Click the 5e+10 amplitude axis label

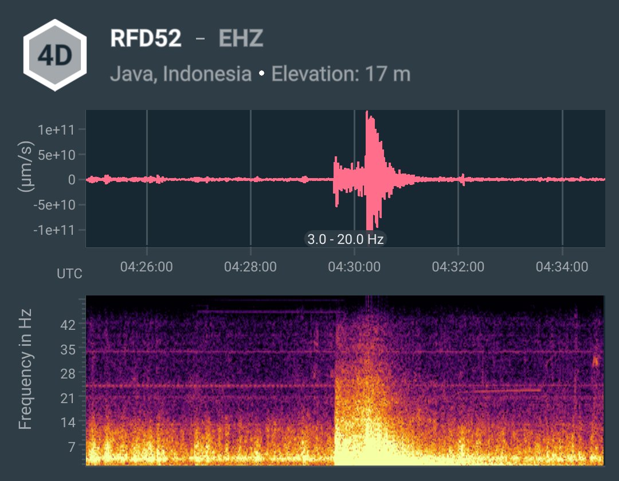(56, 155)
